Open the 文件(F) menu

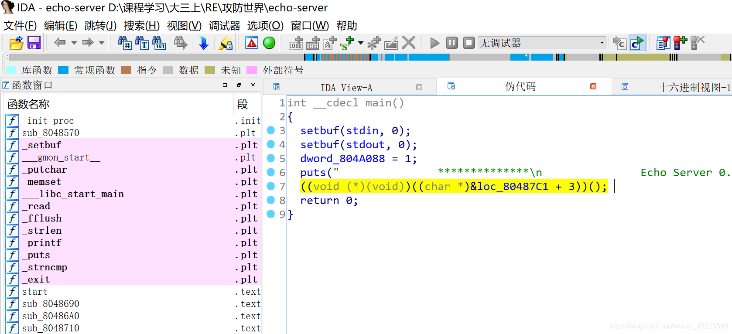(x=20, y=26)
